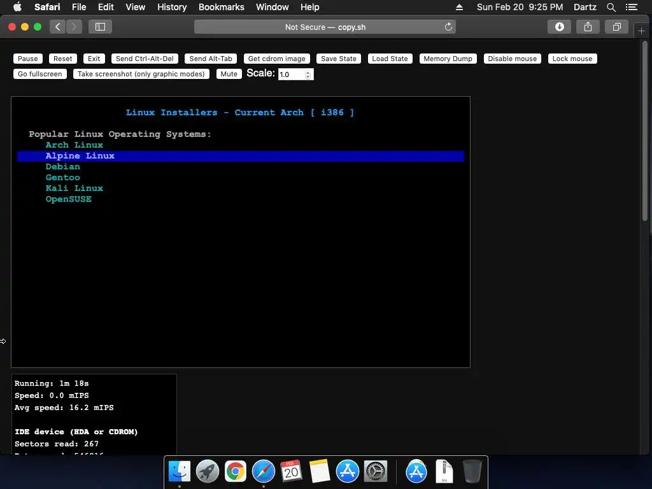
Task: Select Arch Linux in installer list
Action: point(74,145)
